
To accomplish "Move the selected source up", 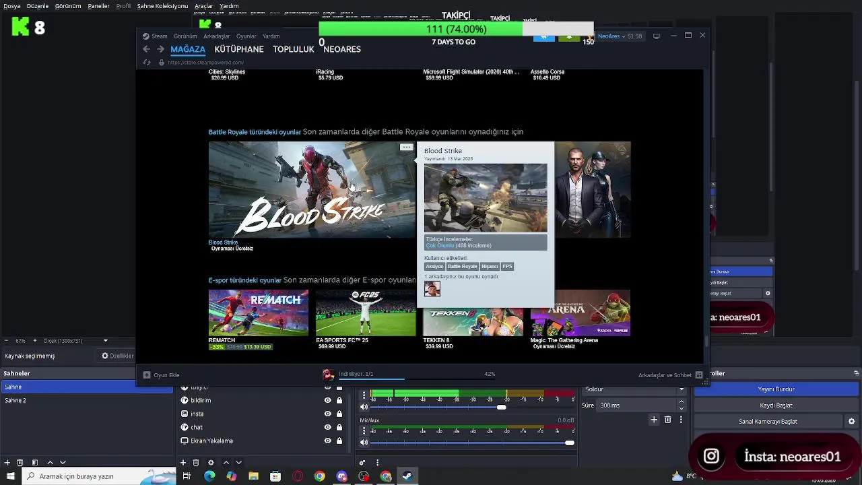I will [x=226, y=463].
